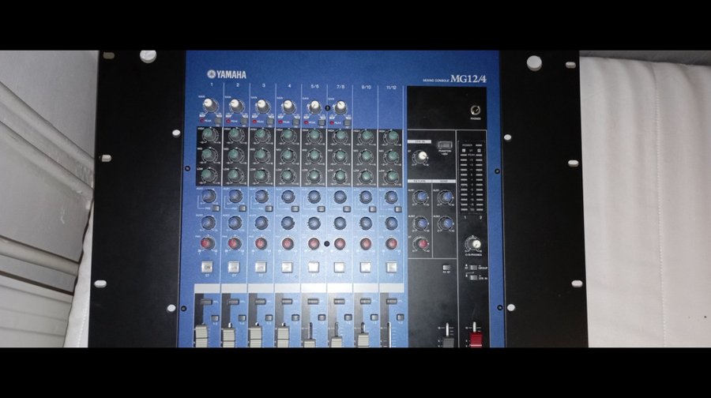Click channel 7/8 AUX2 send knob
The height and width of the screenshot is (398, 711).
pyautogui.click(x=340, y=223)
